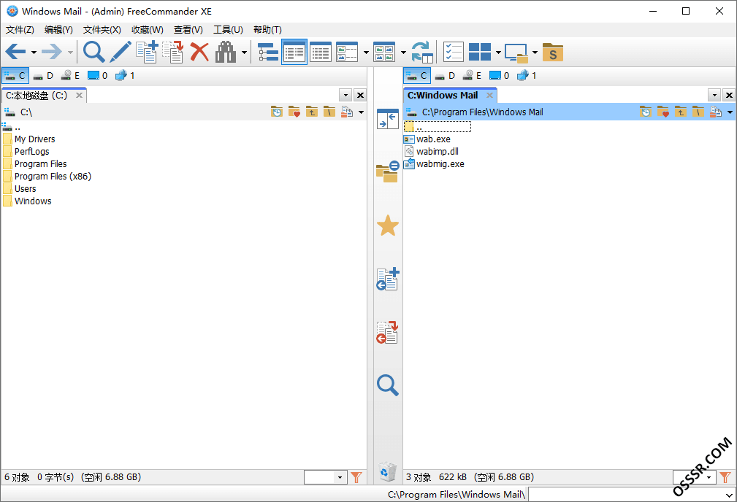Screen dimensions: 737x502
Task: Toggle the folder tree view icon
Action: [x=268, y=52]
